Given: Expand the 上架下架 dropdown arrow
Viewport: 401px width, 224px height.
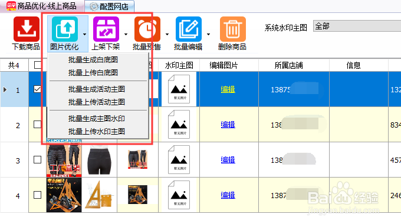Looking at the screenshot, I should tap(126, 34).
